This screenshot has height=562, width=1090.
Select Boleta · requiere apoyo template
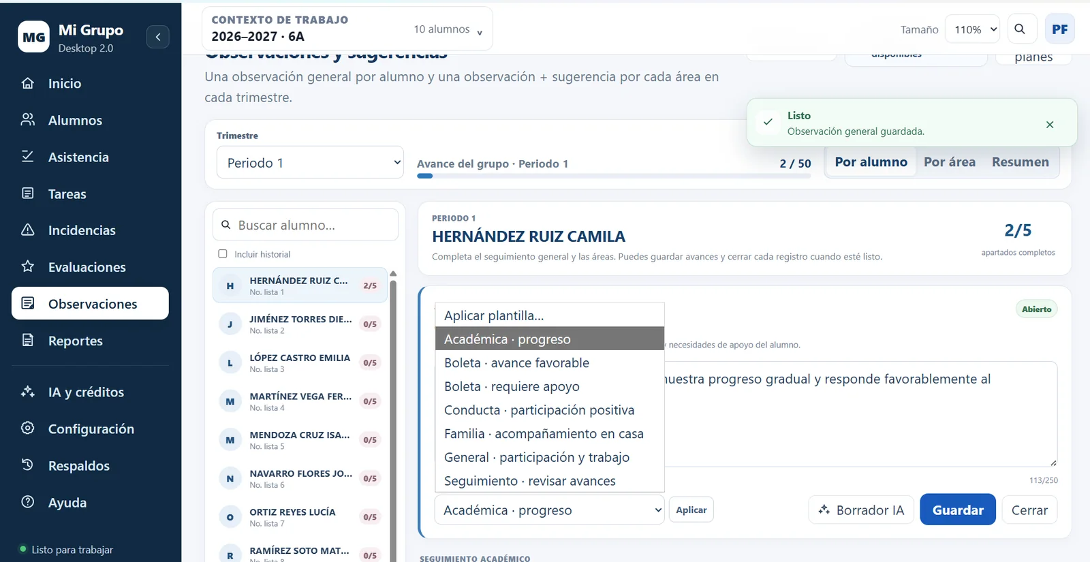click(x=550, y=386)
